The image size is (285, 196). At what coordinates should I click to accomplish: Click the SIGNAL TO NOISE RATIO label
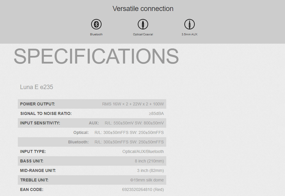[46, 113]
